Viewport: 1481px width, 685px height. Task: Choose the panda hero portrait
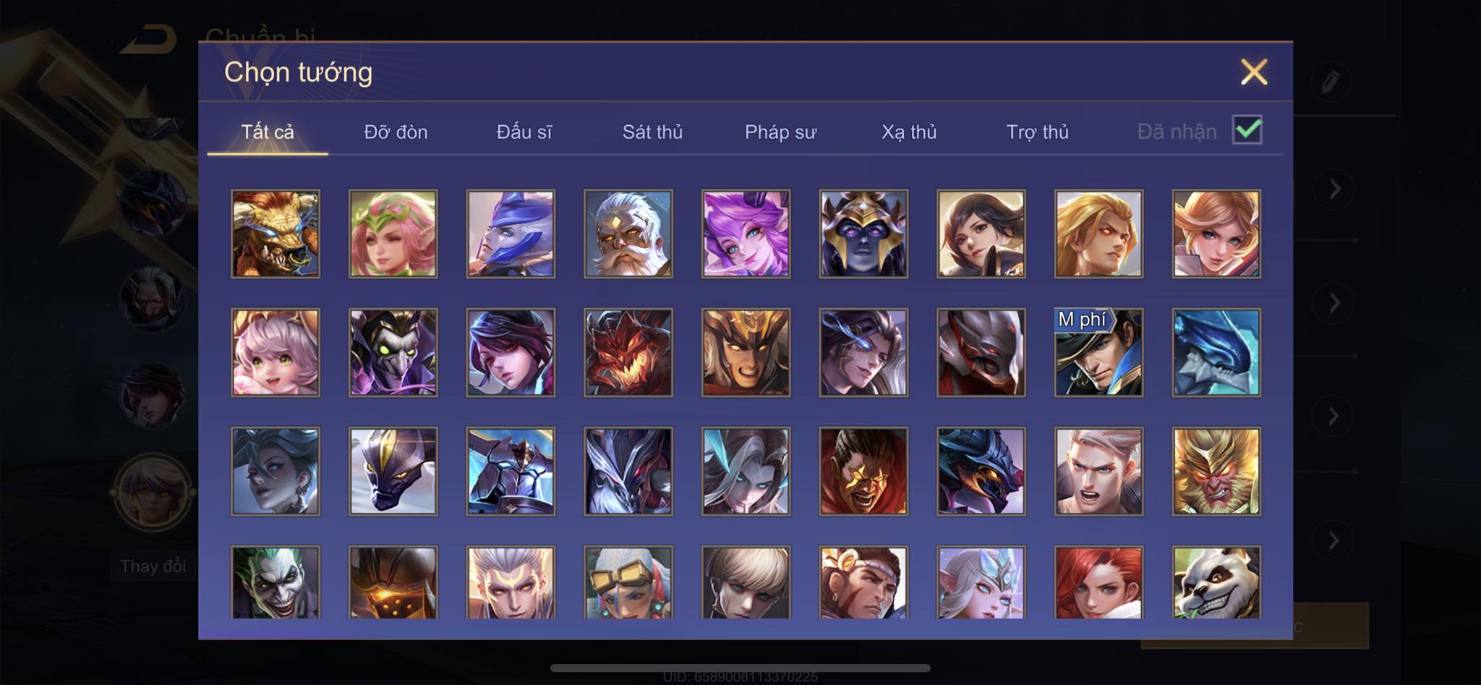coord(1216,582)
